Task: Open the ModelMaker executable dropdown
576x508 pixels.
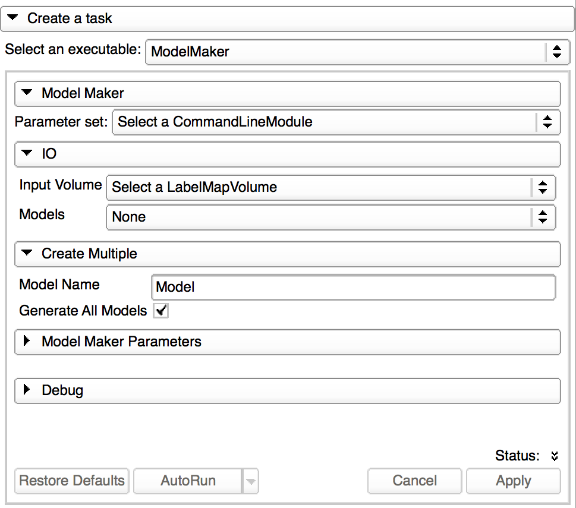Action: click(x=357, y=51)
